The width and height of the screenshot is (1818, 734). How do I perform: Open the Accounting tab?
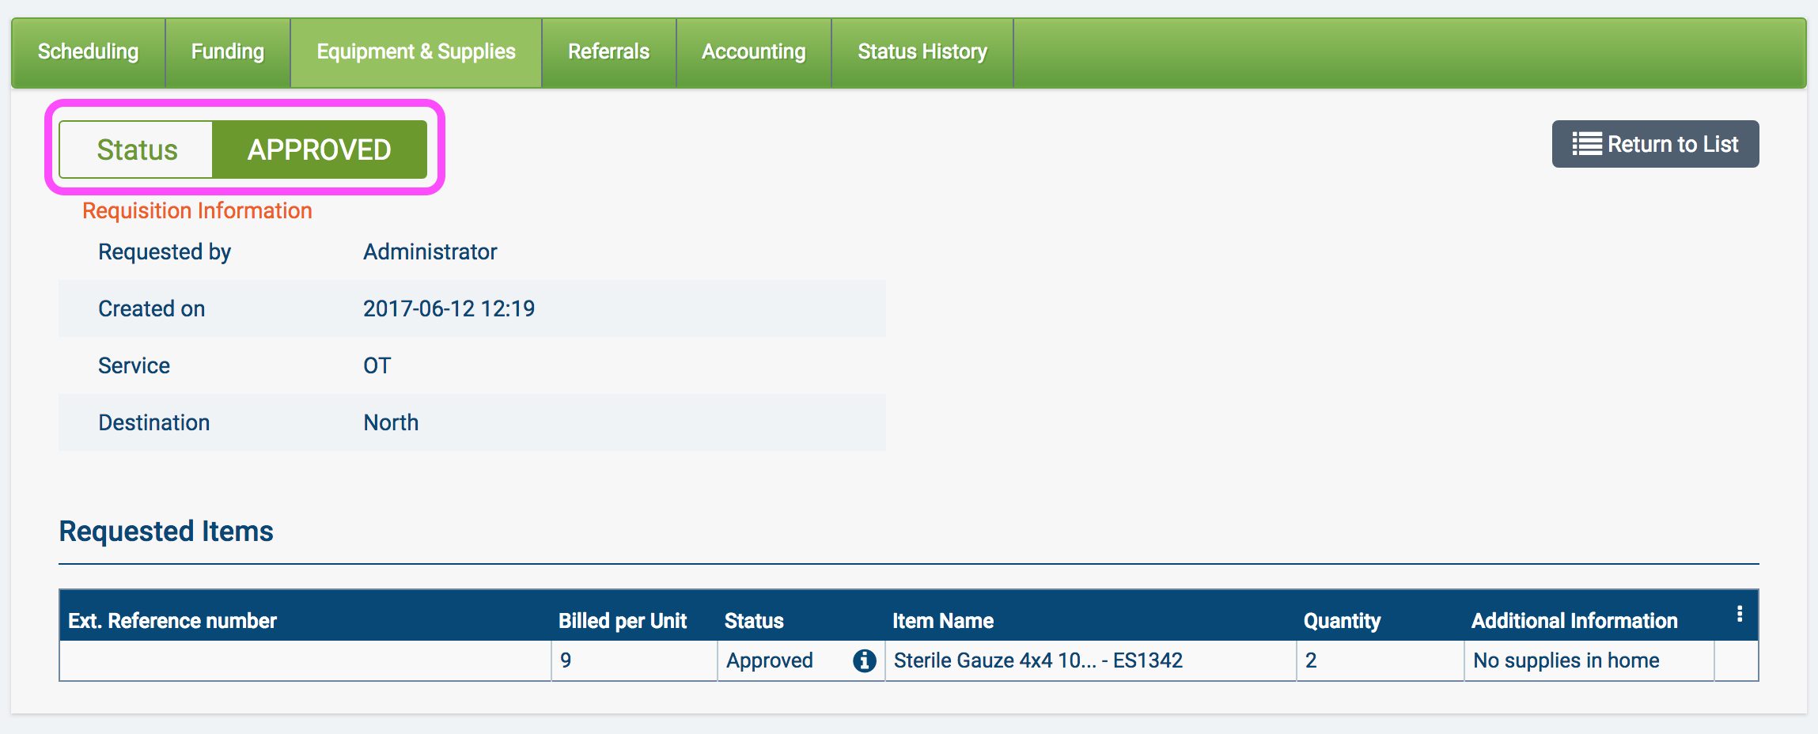pos(753,52)
